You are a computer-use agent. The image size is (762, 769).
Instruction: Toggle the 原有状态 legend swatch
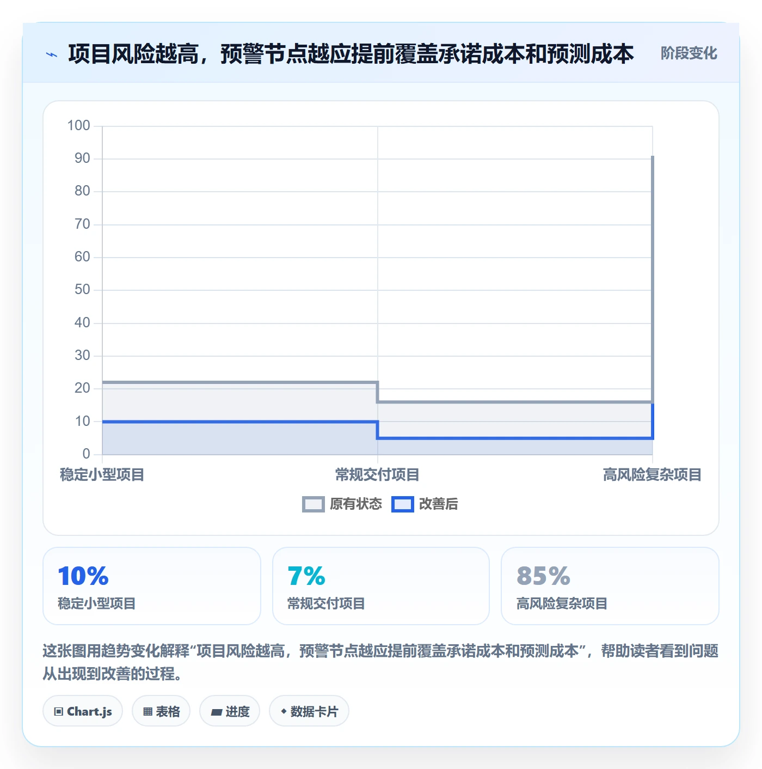314,504
